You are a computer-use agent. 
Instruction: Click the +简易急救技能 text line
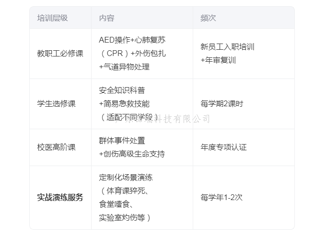[124, 104]
